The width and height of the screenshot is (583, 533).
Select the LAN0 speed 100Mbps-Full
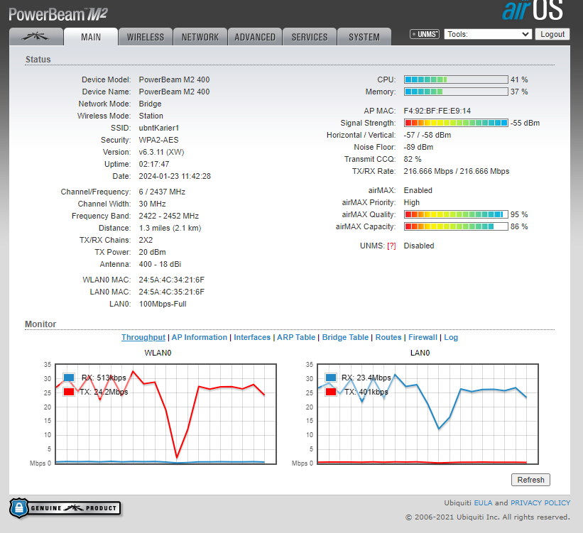pos(163,304)
